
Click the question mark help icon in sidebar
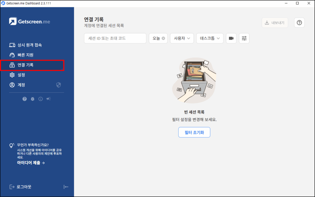(x=25, y=99)
